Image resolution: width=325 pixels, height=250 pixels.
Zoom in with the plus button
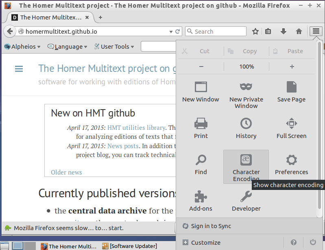point(292,67)
